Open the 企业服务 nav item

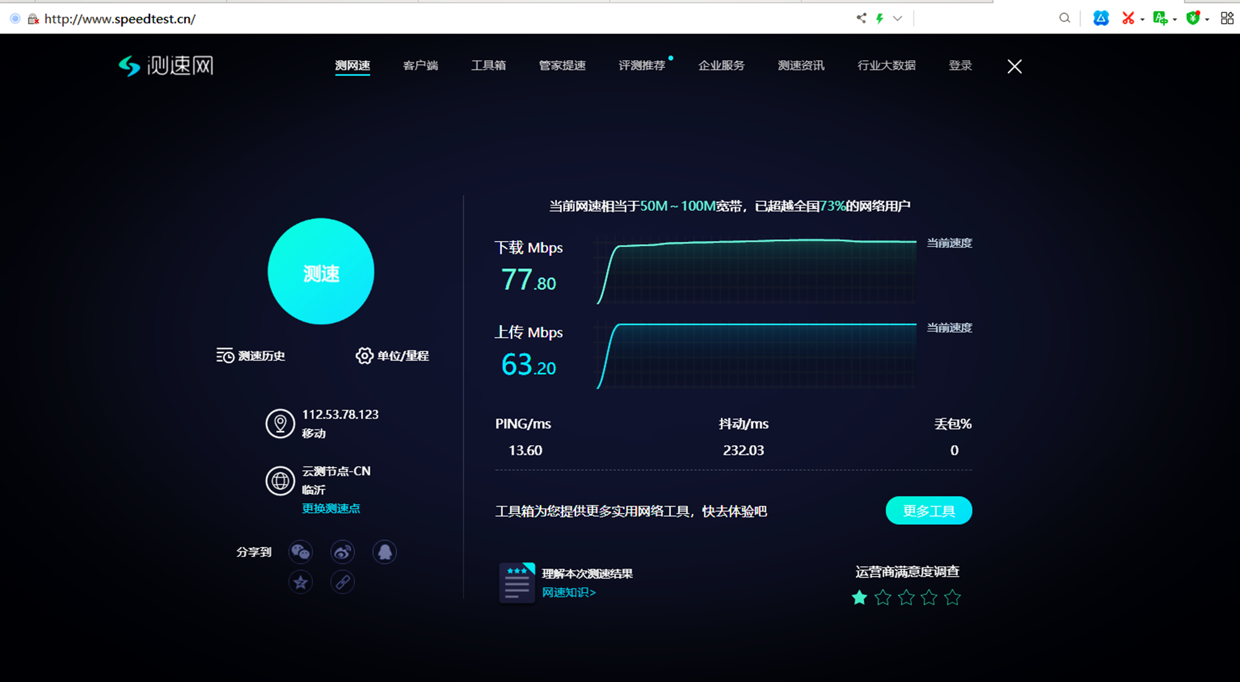[721, 66]
